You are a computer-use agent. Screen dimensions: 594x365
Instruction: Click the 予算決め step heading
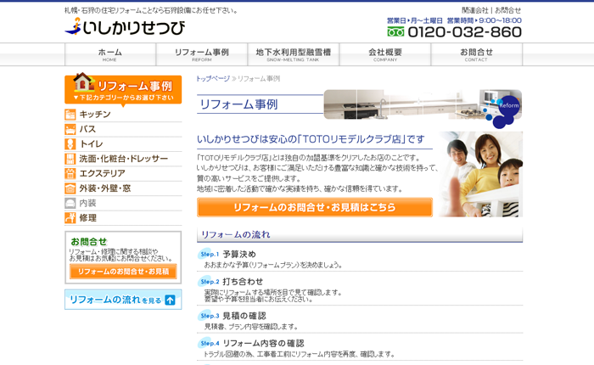(x=239, y=254)
